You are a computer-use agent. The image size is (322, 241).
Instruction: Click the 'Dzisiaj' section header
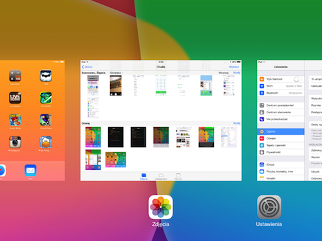86,123
